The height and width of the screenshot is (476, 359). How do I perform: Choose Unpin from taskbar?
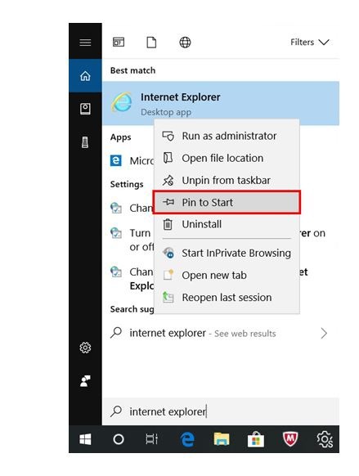pyautogui.click(x=227, y=180)
